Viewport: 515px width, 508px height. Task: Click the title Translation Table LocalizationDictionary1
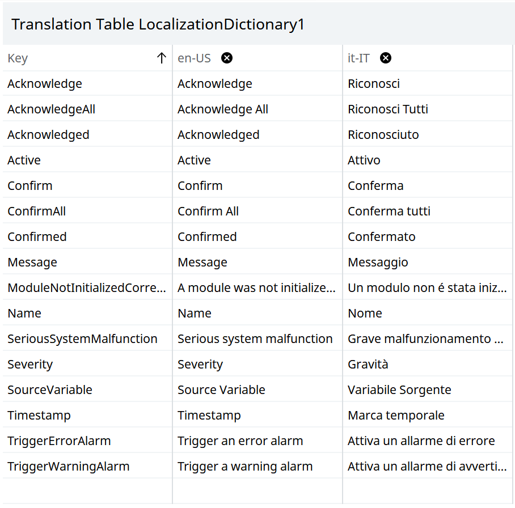click(x=158, y=24)
